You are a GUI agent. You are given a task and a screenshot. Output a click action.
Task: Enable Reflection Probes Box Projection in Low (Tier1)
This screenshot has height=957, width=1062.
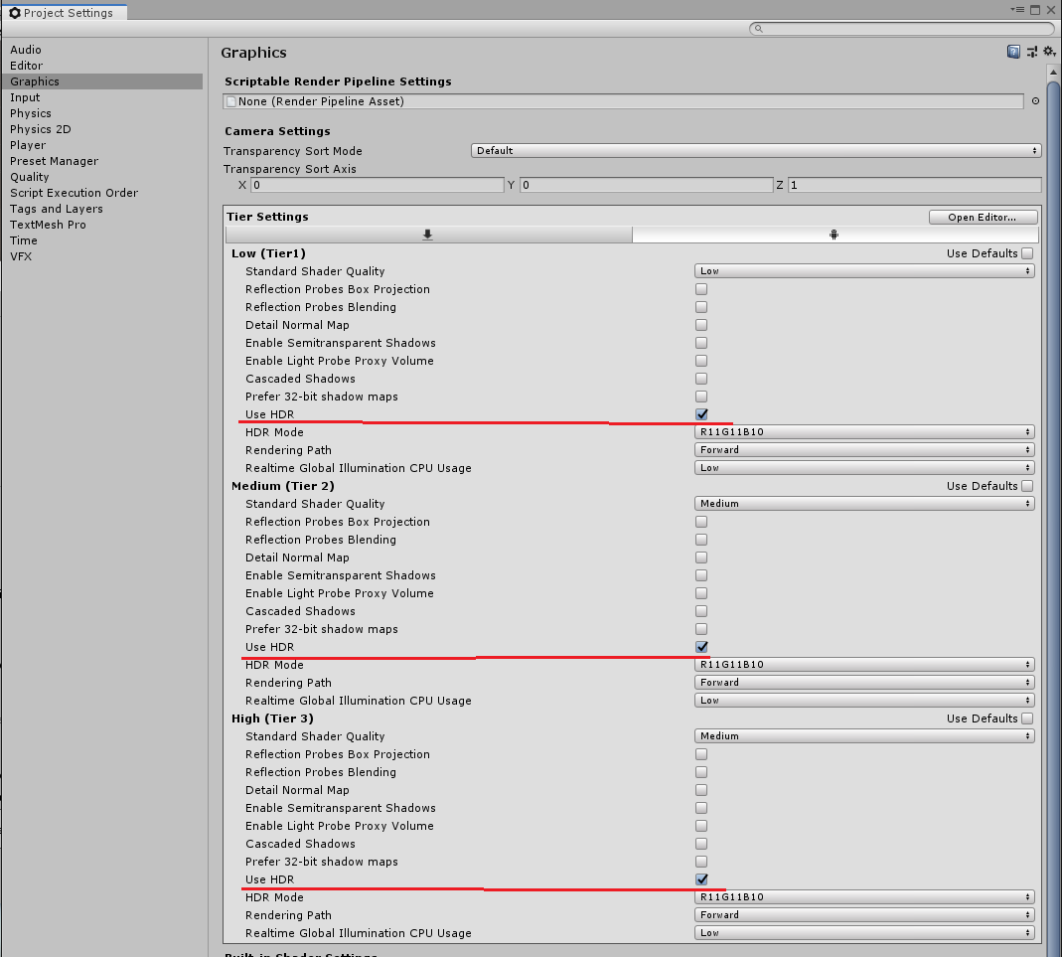pos(701,289)
